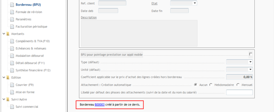This screenshot has width=274, height=112.
Task: Open Bordereau (BPU) tree item
Action: click(28, 5)
